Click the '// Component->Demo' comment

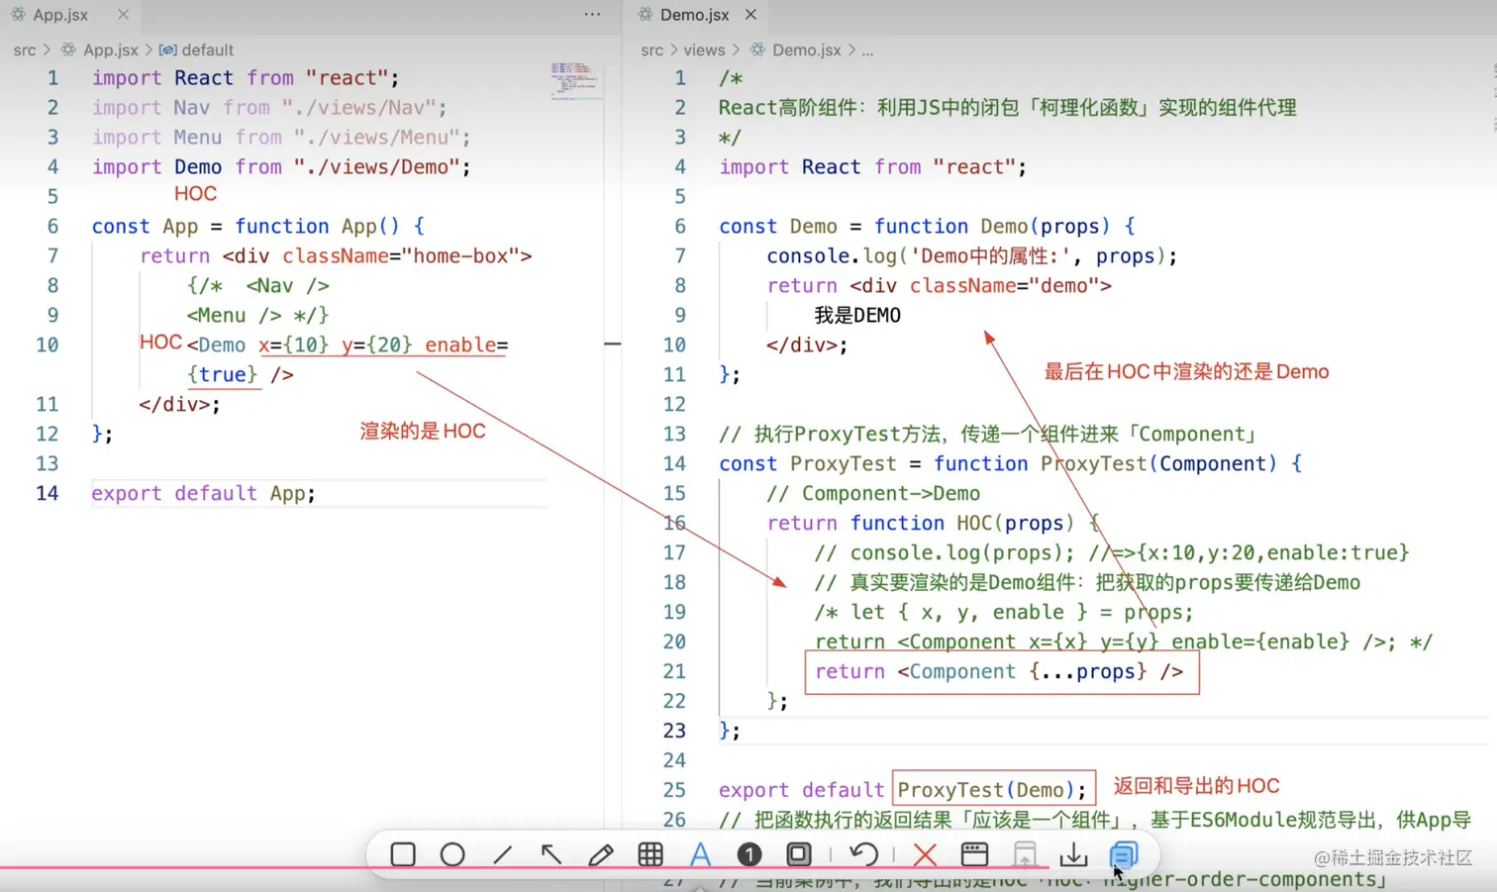click(x=873, y=493)
